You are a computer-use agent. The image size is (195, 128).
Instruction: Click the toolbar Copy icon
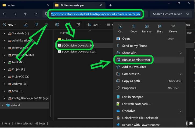[x=36, y=25]
